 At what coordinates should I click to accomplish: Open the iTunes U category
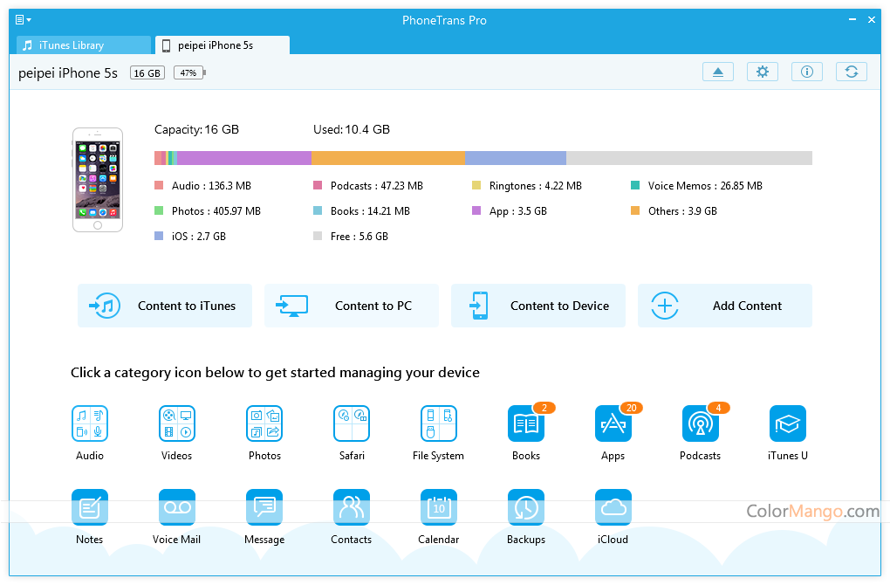(788, 423)
